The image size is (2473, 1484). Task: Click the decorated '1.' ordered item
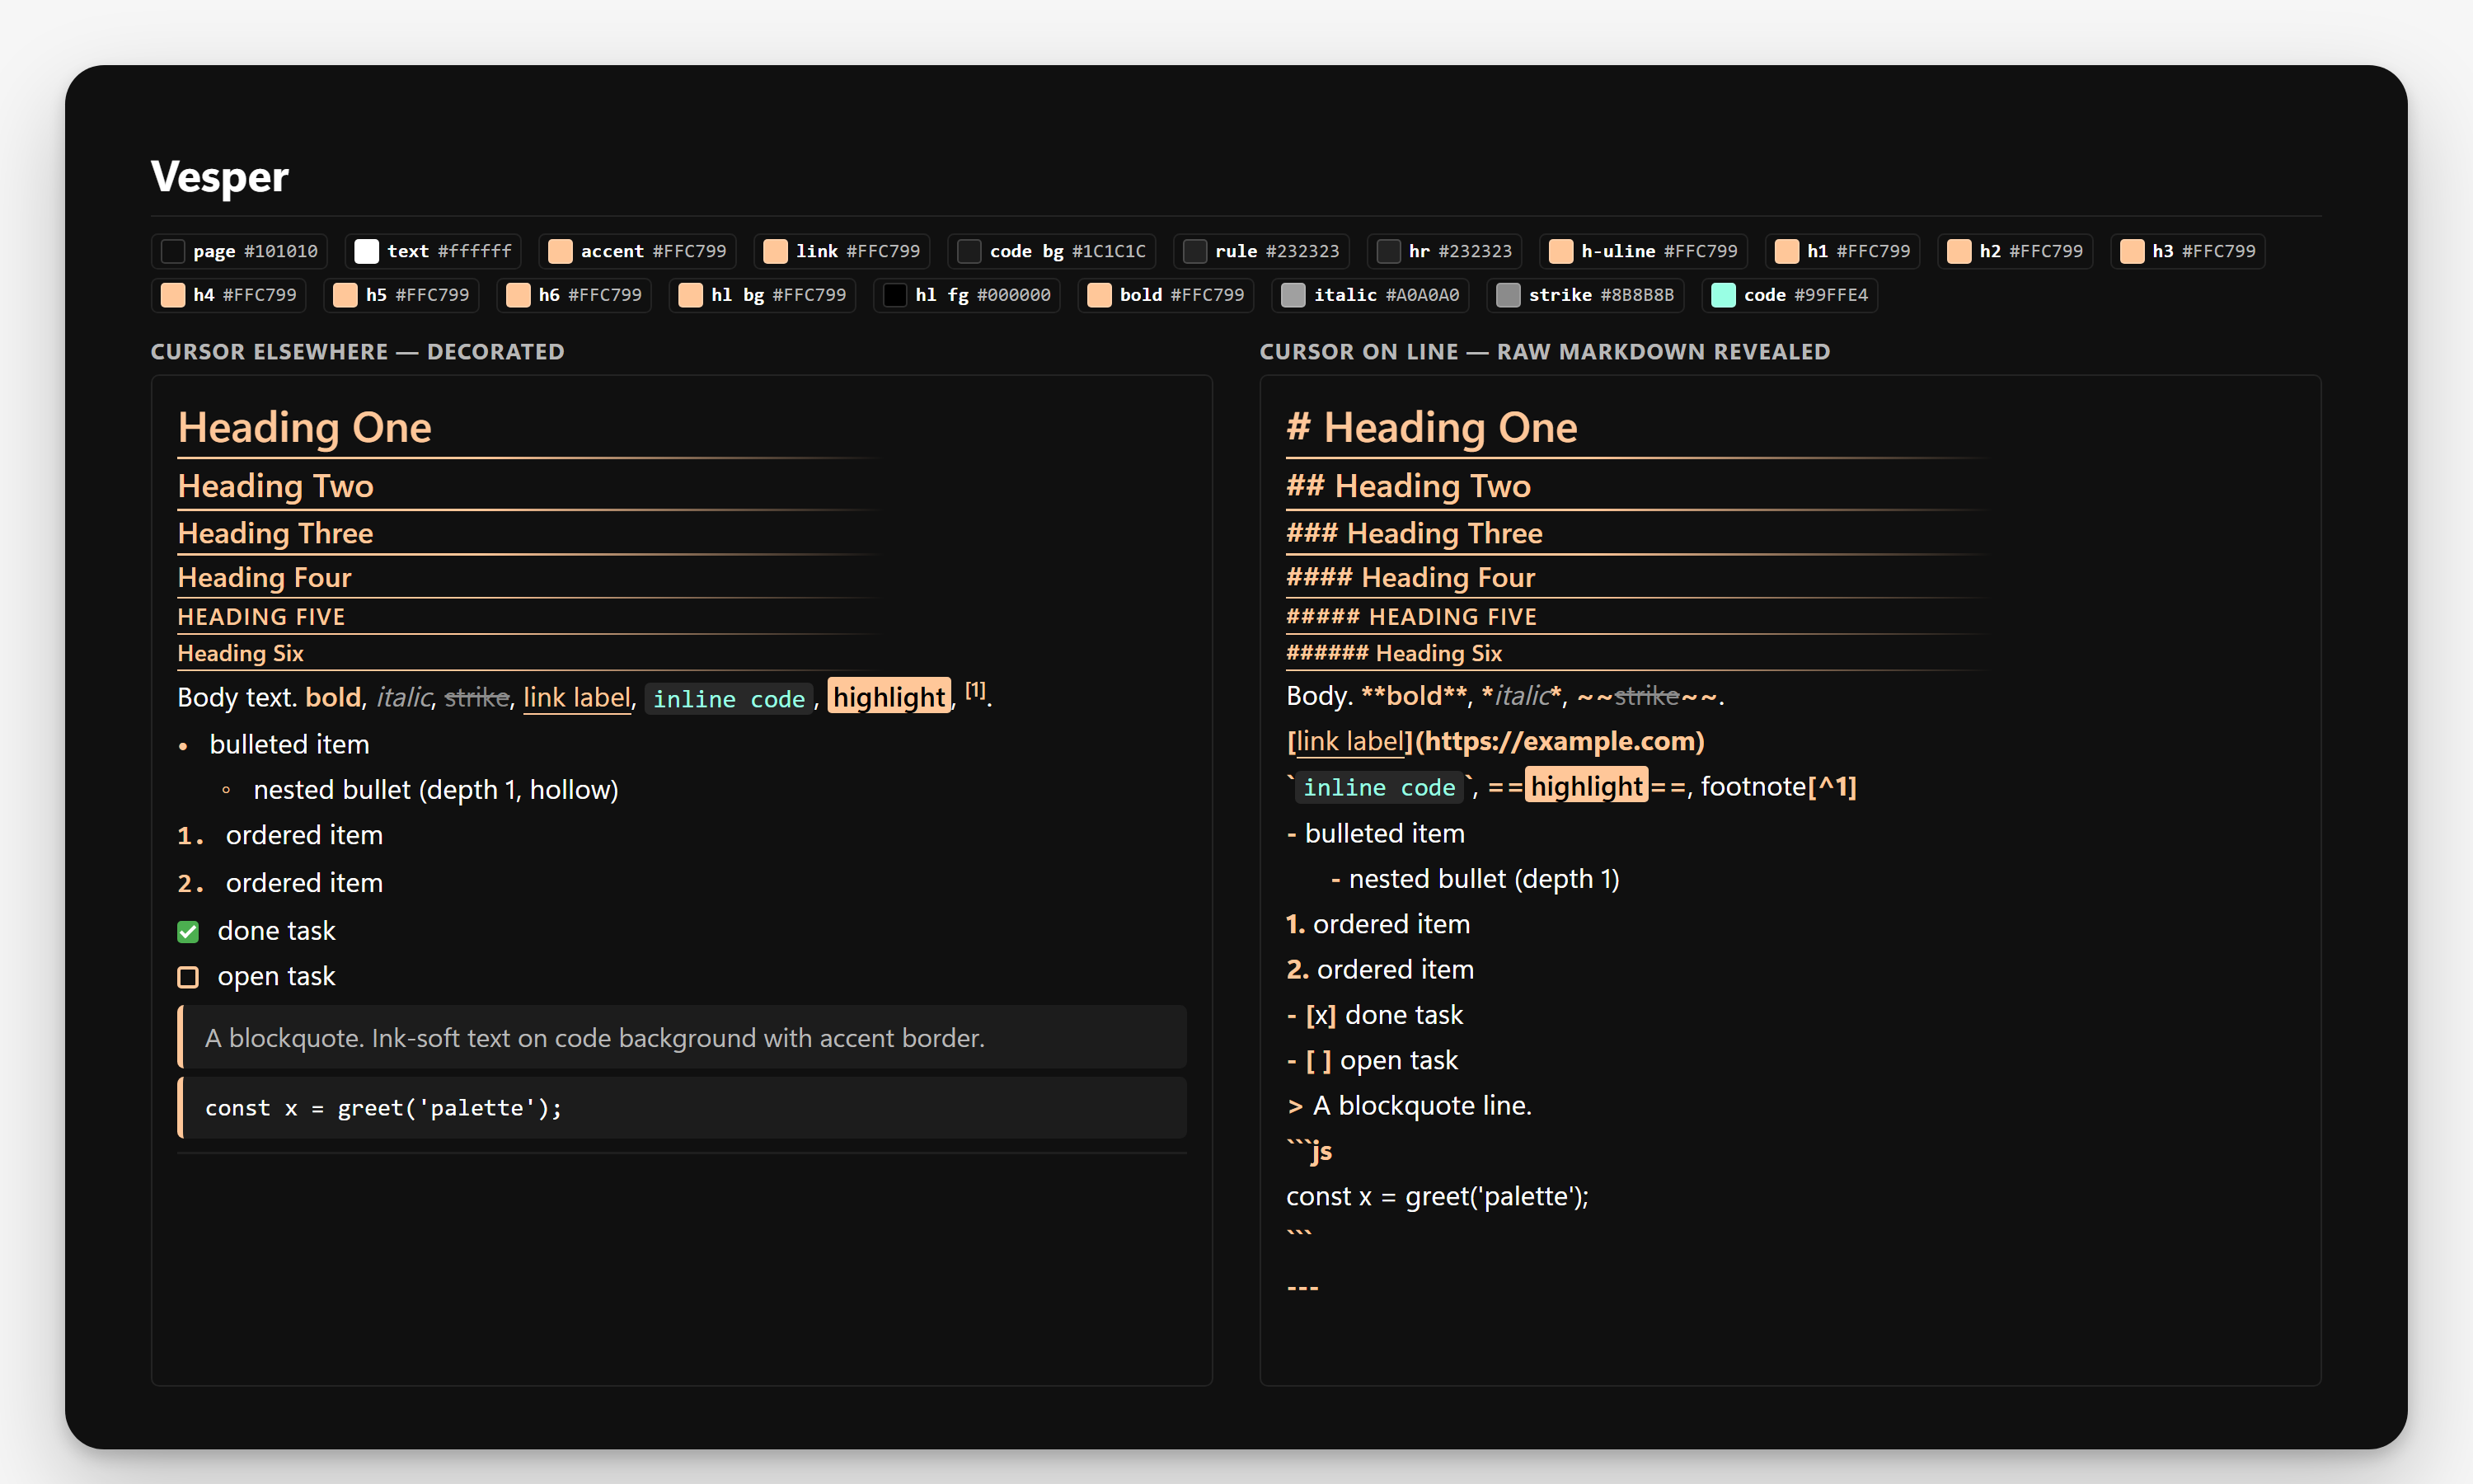[x=281, y=835]
